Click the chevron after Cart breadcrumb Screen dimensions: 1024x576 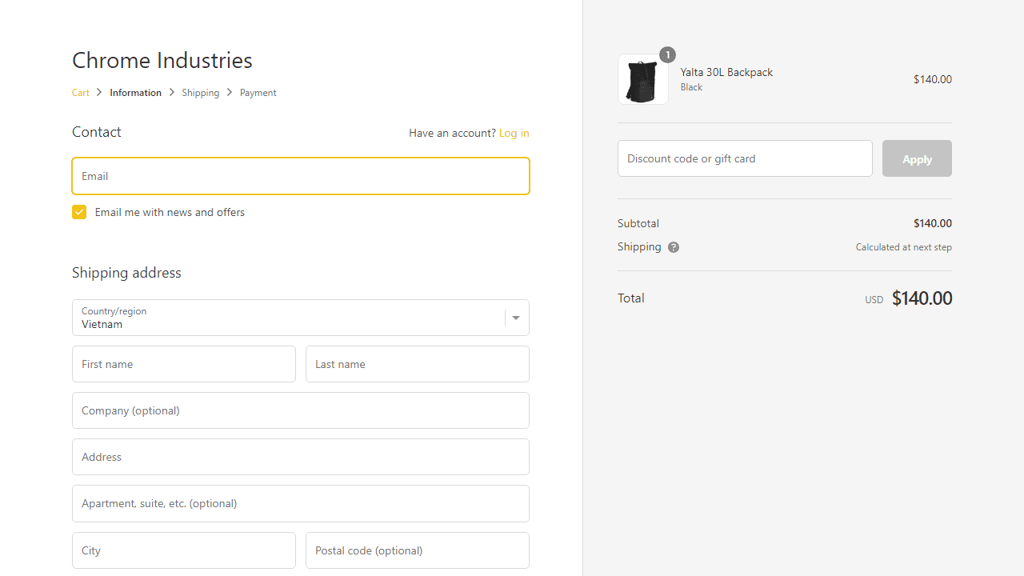pos(99,93)
